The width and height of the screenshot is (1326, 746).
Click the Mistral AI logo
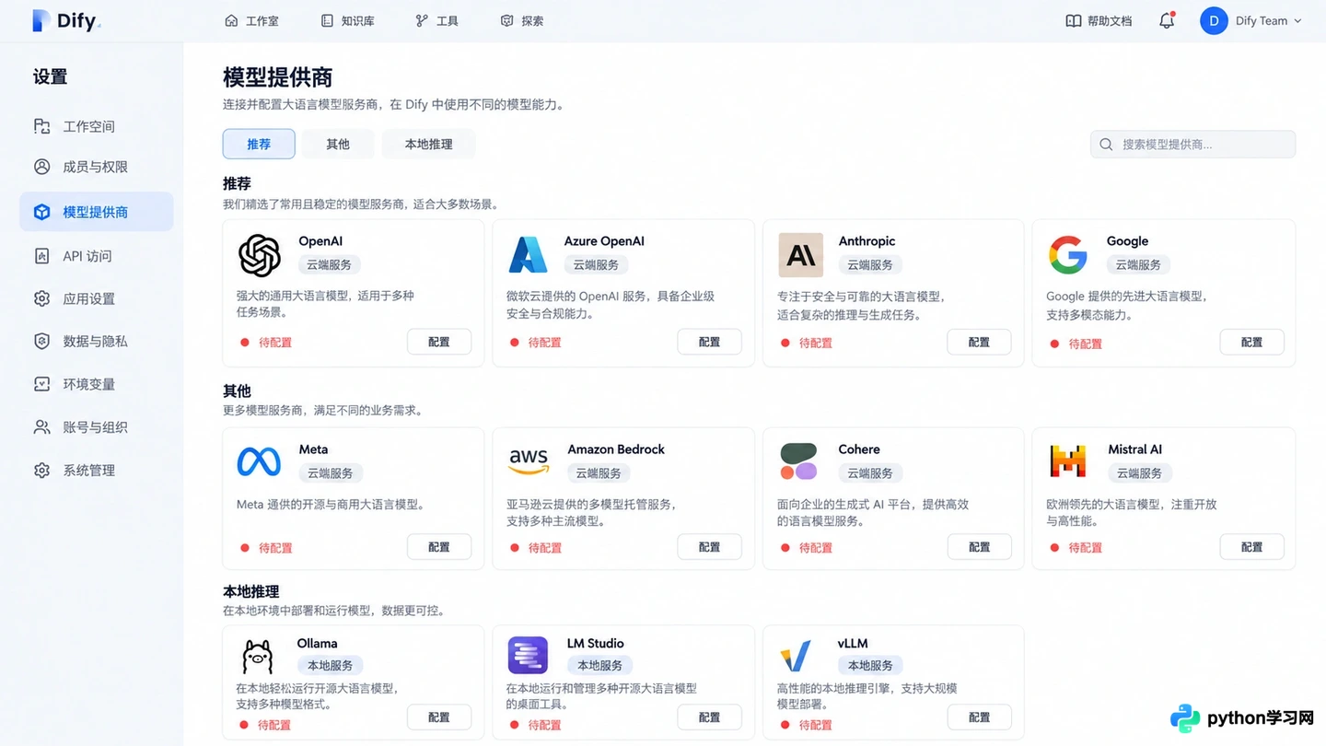1068,461
